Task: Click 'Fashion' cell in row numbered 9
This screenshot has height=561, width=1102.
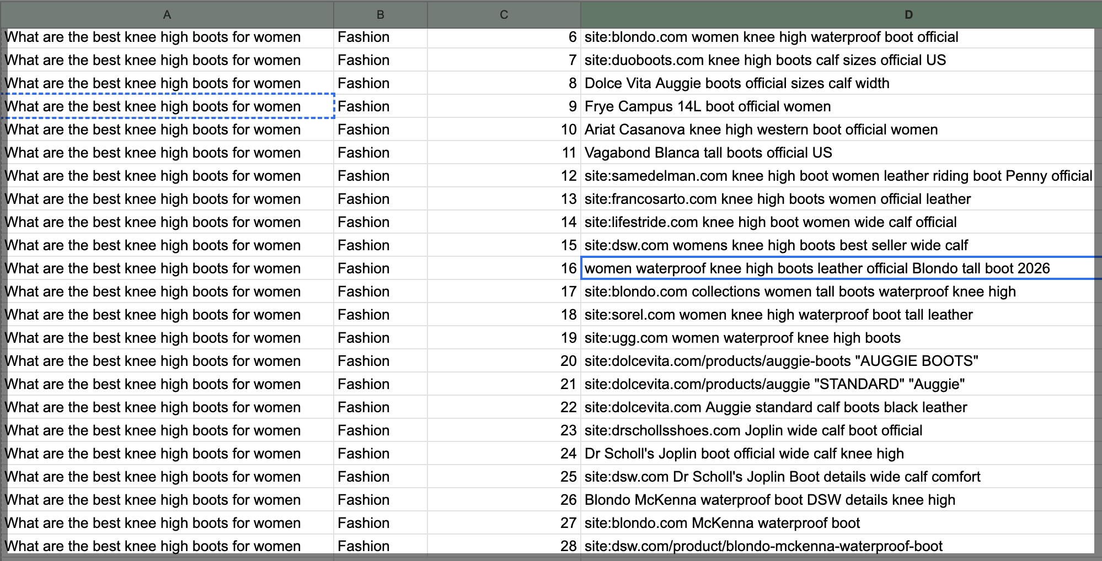Action: [x=381, y=106]
